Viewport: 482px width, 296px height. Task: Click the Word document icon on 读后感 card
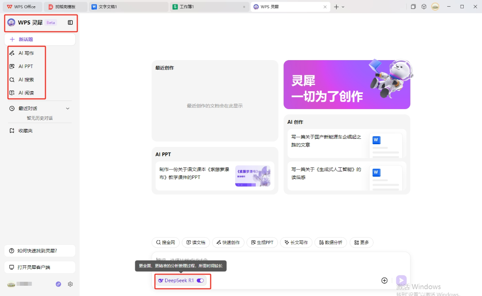click(376, 172)
